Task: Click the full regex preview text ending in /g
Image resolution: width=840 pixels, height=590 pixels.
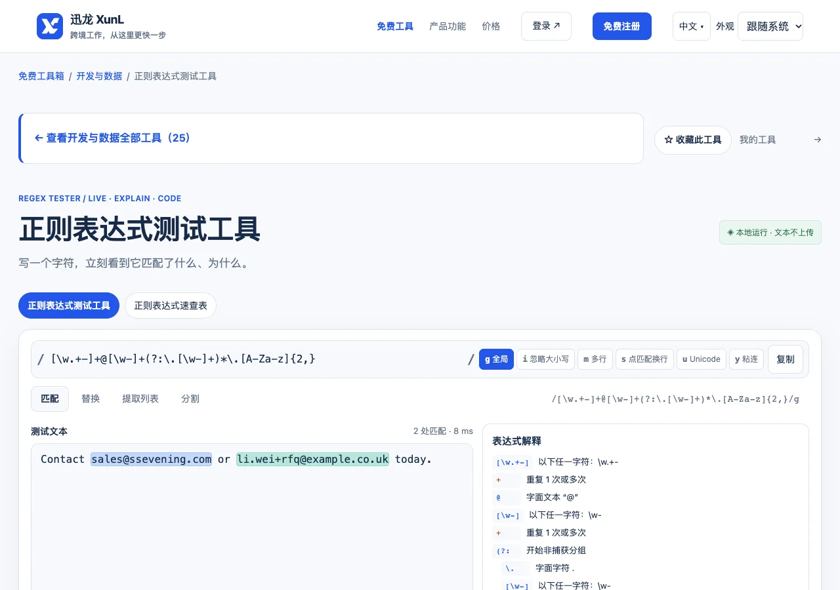Action: click(675, 399)
